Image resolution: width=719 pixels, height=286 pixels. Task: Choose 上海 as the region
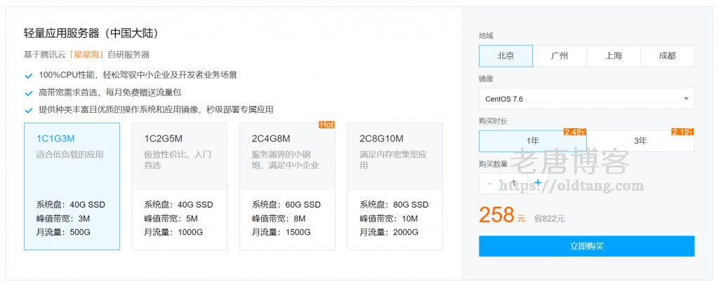pos(613,56)
